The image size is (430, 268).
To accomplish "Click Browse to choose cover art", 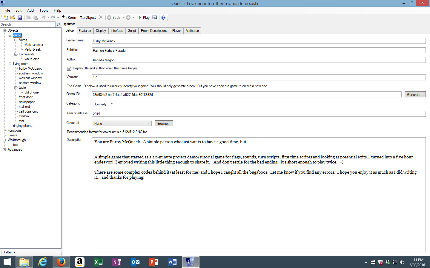I will pyautogui.click(x=164, y=123).
